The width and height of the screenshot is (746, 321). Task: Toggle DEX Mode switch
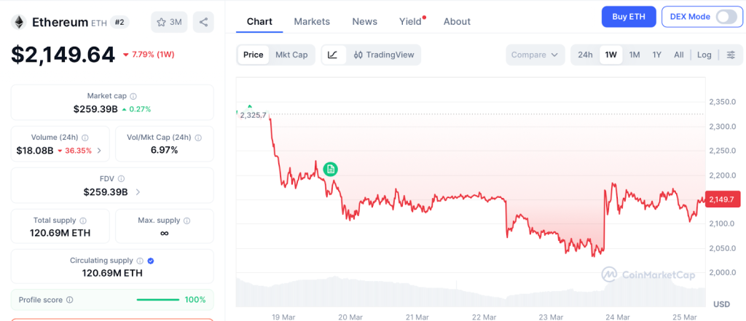point(726,17)
